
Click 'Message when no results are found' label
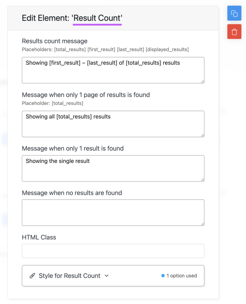tap(72, 193)
